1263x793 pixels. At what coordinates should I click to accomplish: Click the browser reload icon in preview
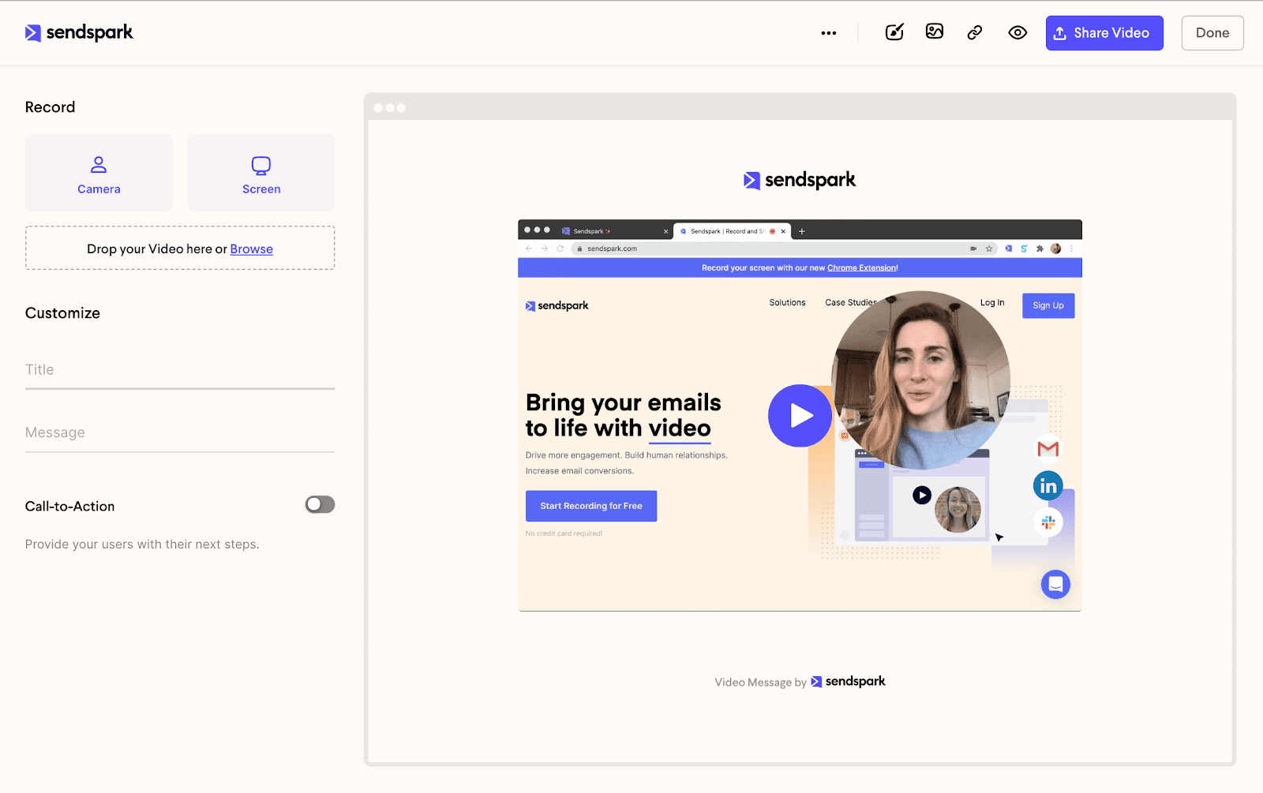(560, 249)
